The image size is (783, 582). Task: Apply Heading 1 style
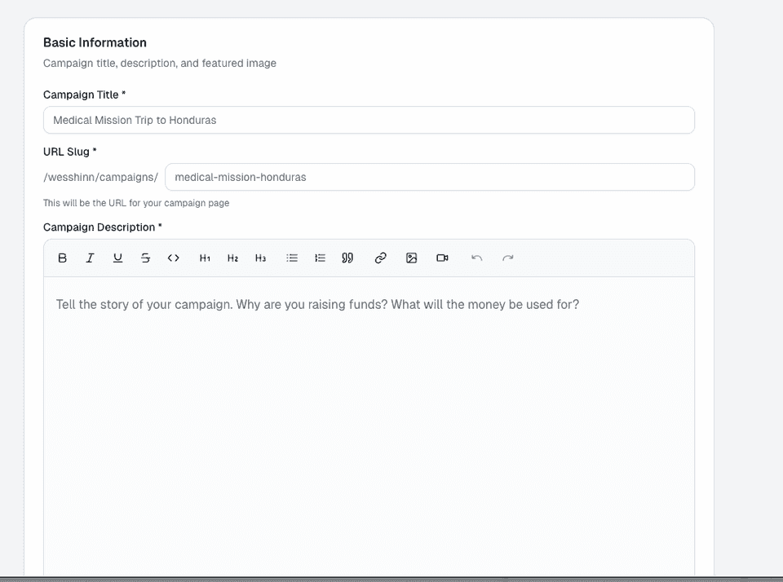click(205, 258)
